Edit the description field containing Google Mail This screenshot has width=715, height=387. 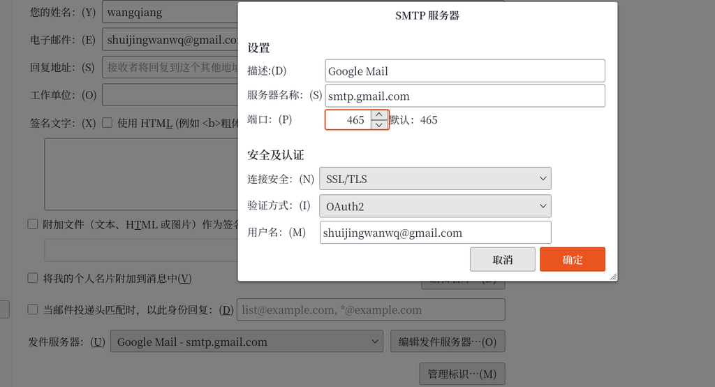click(465, 71)
